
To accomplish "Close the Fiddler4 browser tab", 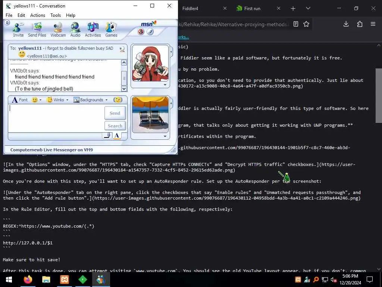I will (225, 9).
